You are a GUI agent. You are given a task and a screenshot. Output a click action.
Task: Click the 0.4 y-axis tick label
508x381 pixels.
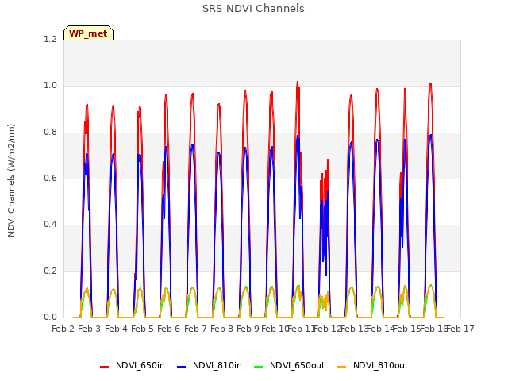(x=50, y=224)
